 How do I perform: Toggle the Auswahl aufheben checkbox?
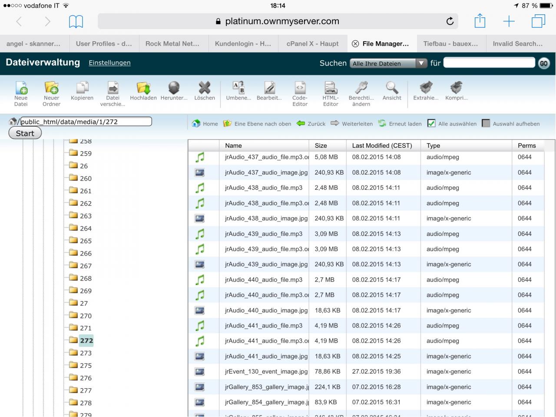[x=486, y=123]
